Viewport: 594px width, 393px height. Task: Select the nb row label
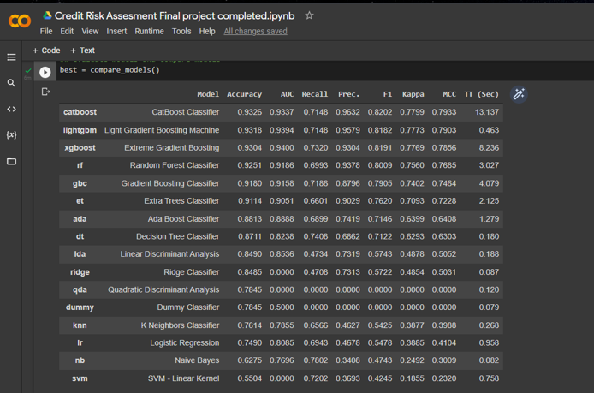click(x=80, y=360)
